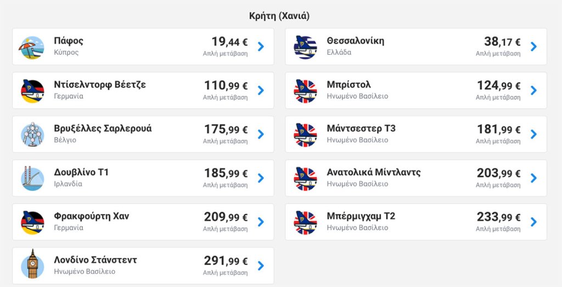This screenshot has width=562, height=287.
Task: Open the chevron arrow on the Θεσσαλονίκη card
Action: click(533, 47)
